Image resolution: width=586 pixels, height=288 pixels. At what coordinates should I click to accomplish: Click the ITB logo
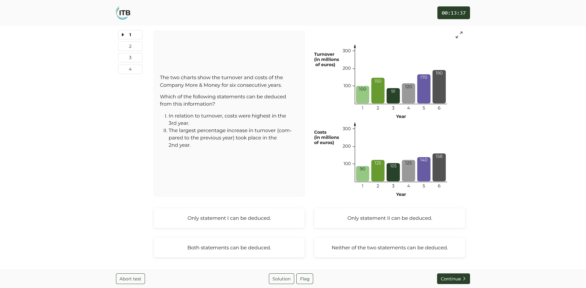(x=123, y=13)
